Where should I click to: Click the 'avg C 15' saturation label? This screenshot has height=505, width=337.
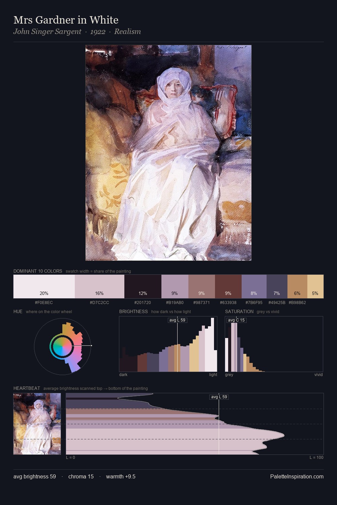click(236, 320)
